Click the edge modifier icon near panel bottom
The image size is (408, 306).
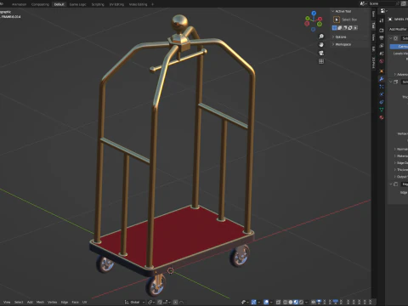(396, 184)
